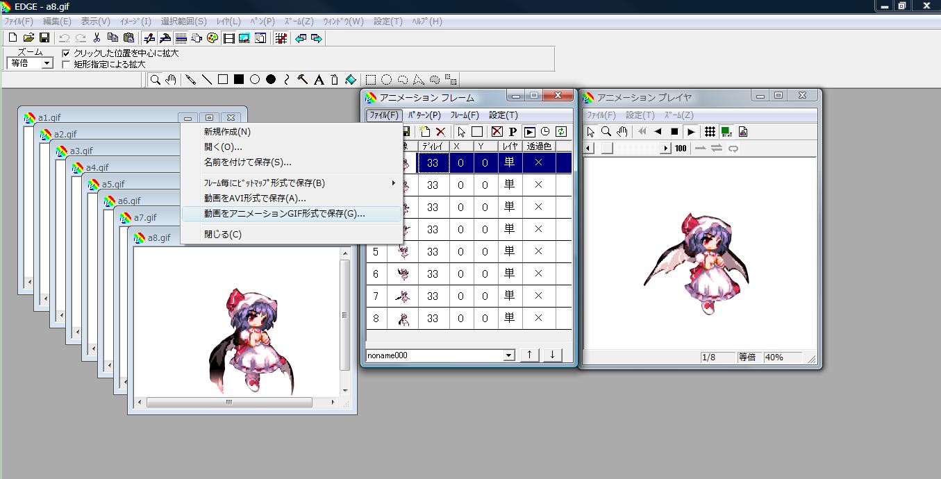The width and height of the screenshot is (941, 479).
Task: Play animation backward in player window
Action: click(658, 132)
